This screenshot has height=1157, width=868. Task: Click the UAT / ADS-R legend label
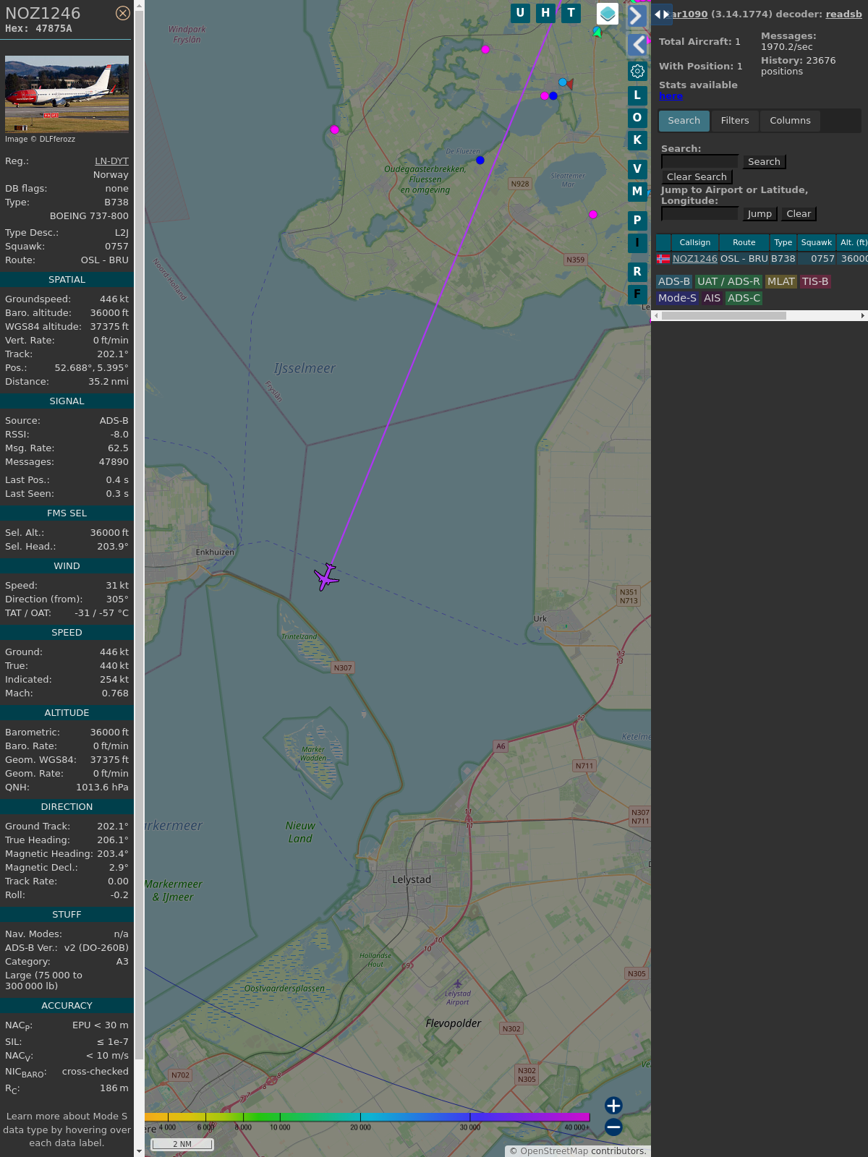[x=728, y=282]
